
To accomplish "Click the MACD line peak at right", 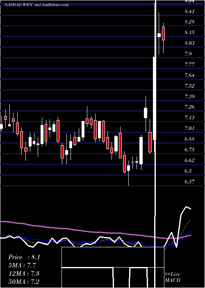I will (x=186, y=207).
